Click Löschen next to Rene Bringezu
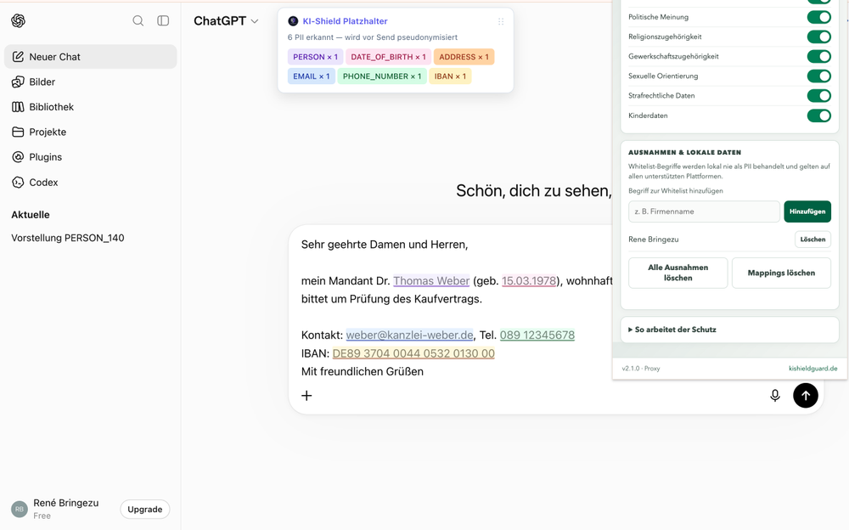Image resolution: width=849 pixels, height=530 pixels. tap(812, 239)
